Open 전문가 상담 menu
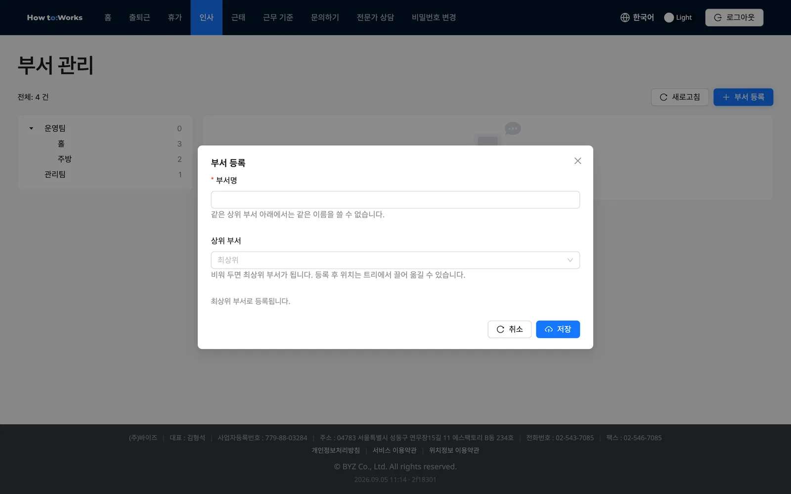 click(x=375, y=17)
